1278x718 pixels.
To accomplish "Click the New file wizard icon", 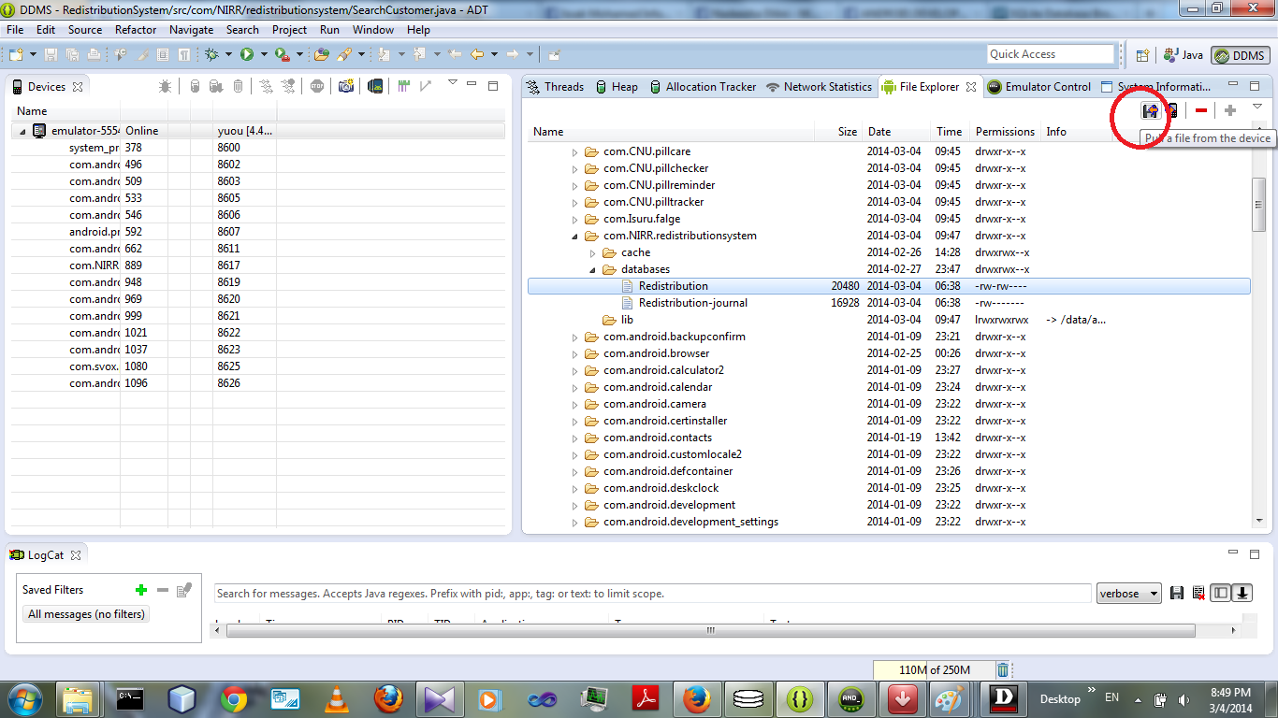I will 16,54.
